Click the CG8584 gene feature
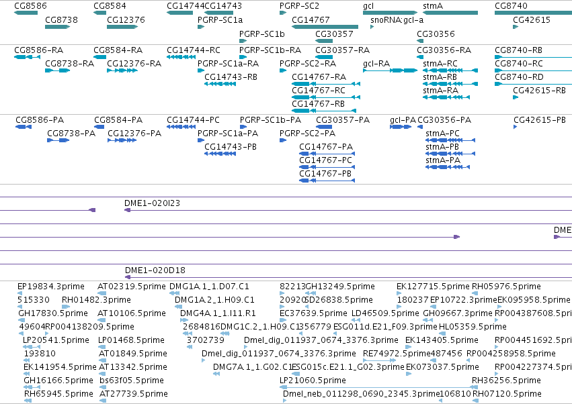The width and height of the screenshot is (572, 404). pyautogui.click(x=99, y=13)
